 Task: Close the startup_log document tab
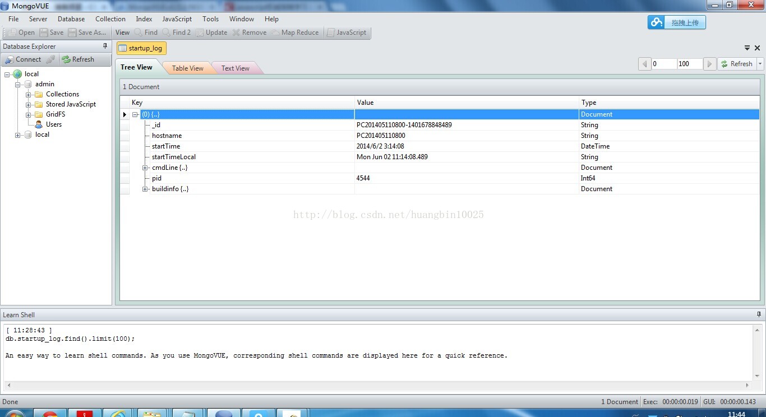point(757,48)
